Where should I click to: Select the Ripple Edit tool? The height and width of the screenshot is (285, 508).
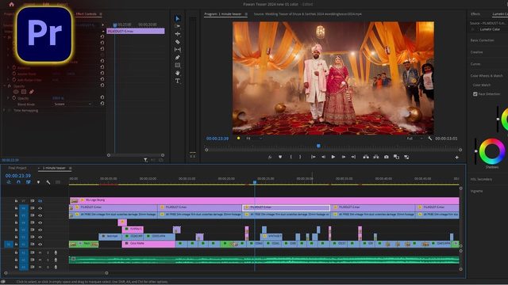pyautogui.click(x=178, y=34)
